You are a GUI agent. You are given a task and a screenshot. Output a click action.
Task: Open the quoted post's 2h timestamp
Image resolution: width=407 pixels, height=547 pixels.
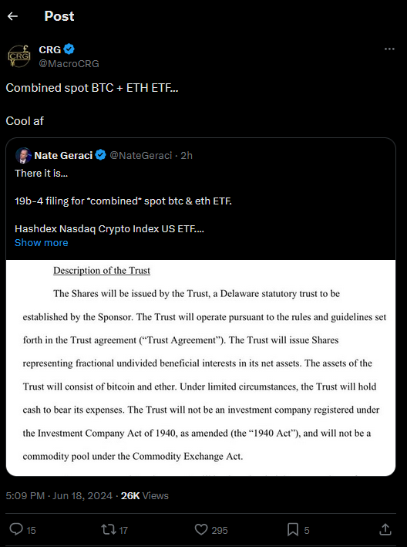click(187, 155)
